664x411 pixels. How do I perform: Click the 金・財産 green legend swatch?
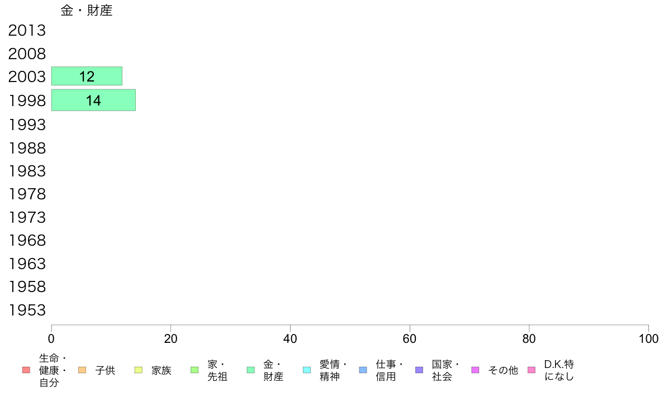pos(251,370)
